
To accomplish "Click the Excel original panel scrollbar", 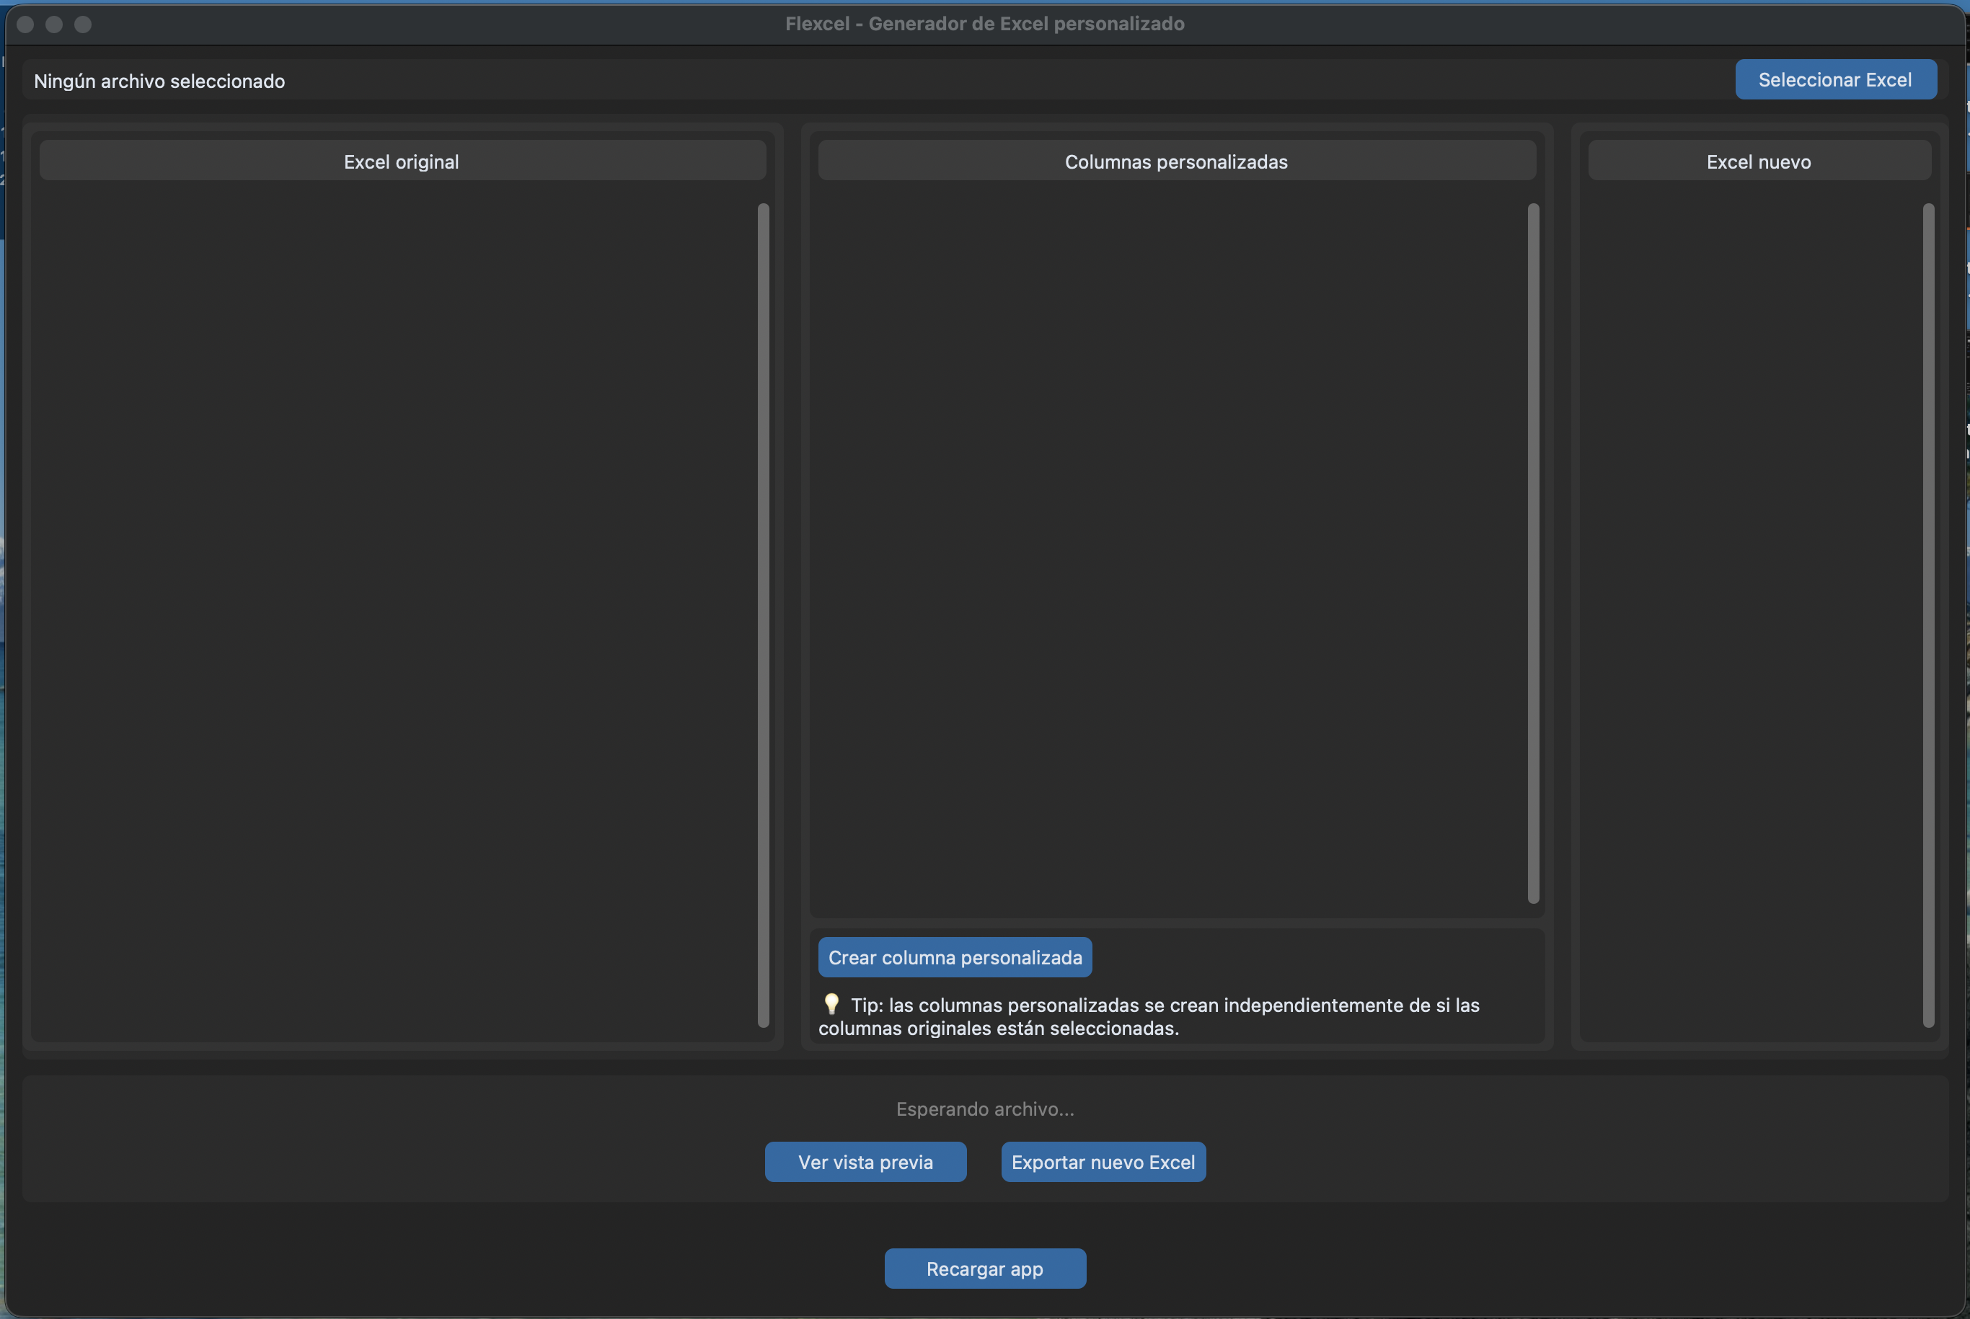I will tap(763, 615).
